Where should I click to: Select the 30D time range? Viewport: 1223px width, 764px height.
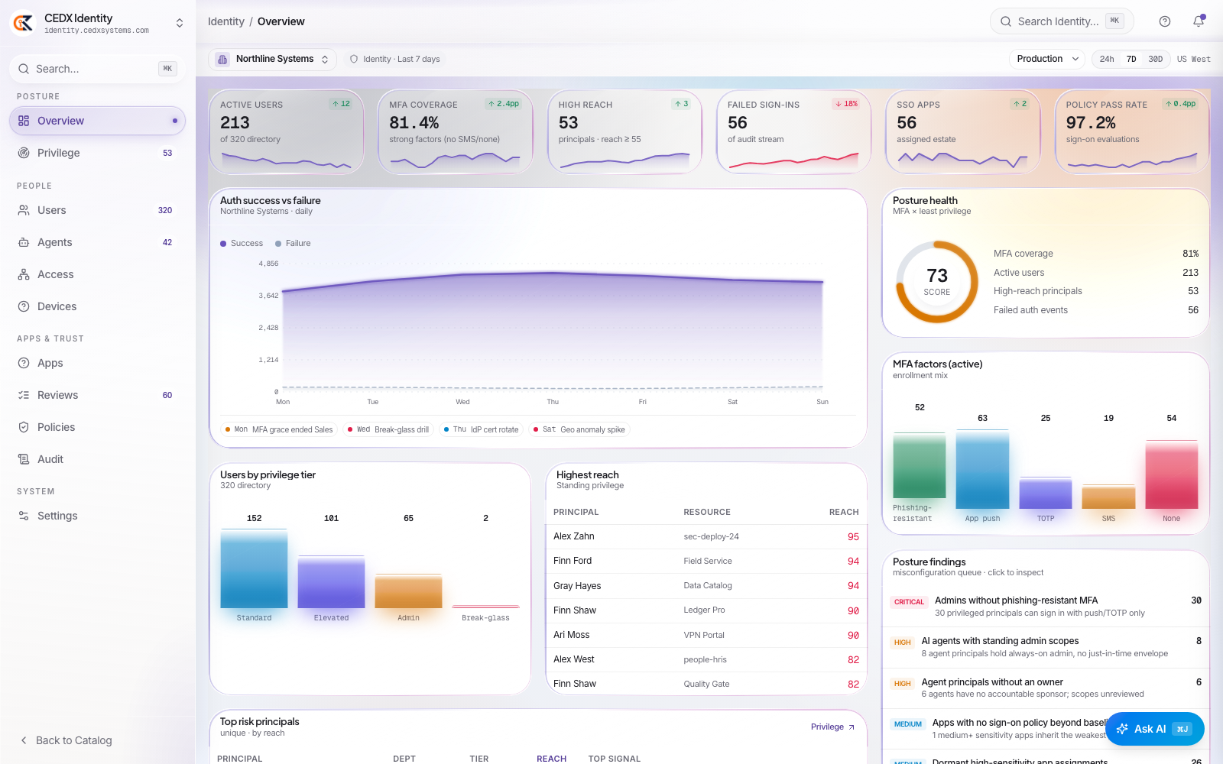tap(1155, 59)
